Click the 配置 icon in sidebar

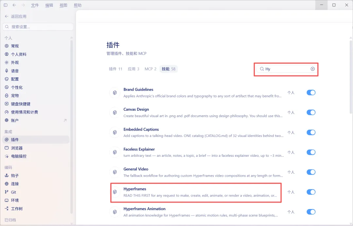click(7, 79)
